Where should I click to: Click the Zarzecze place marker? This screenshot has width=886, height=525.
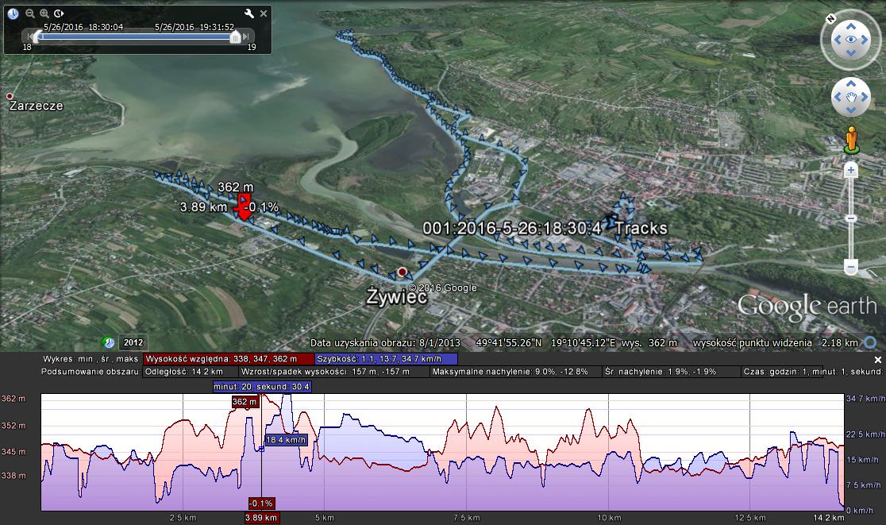pyautogui.click(x=10, y=96)
